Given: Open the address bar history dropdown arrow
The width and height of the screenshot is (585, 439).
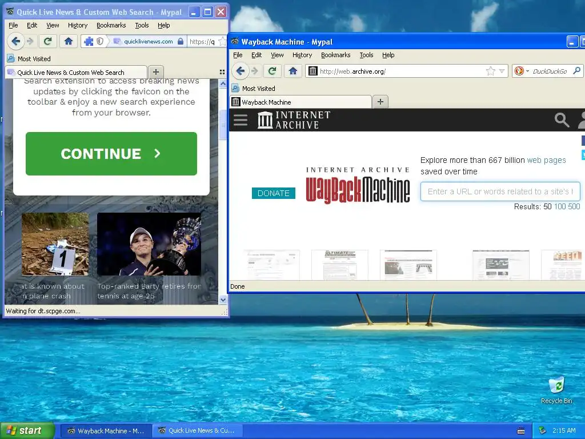Looking at the screenshot, I should [502, 71].
